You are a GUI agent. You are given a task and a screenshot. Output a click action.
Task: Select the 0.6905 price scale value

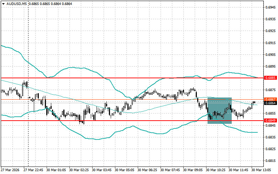click(x=271, y=54)
